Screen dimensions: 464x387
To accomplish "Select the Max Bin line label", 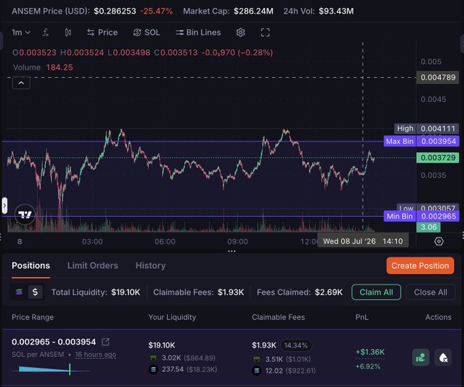I will point(399,141).
